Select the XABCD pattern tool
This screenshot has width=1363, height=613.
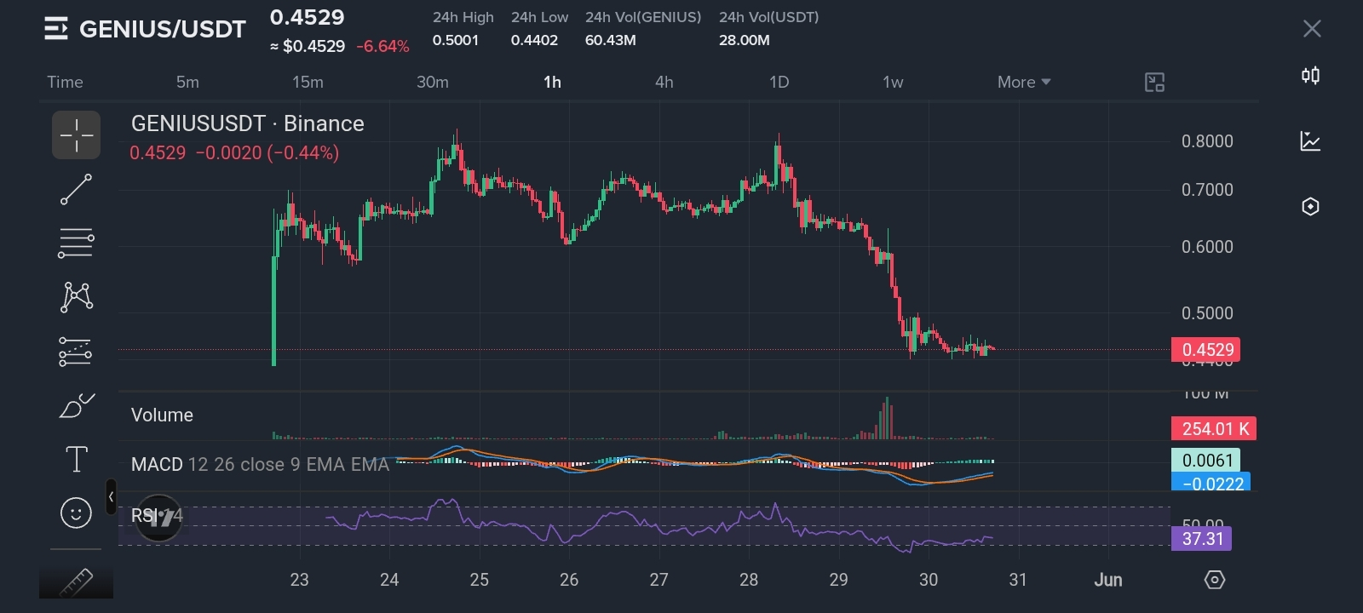76,297
